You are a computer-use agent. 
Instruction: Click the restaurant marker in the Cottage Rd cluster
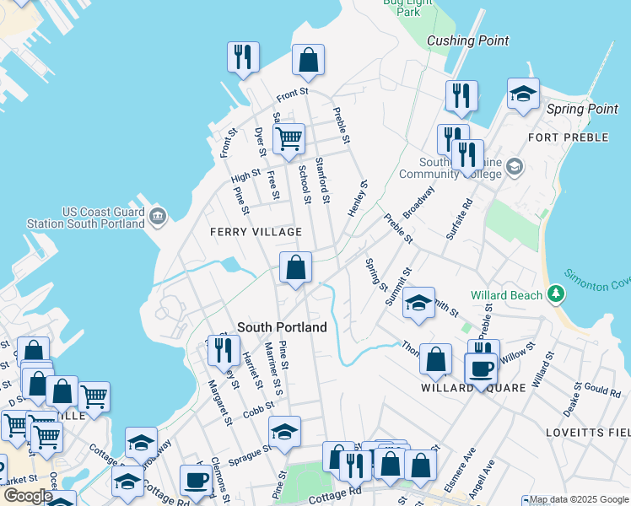point(355,468)
